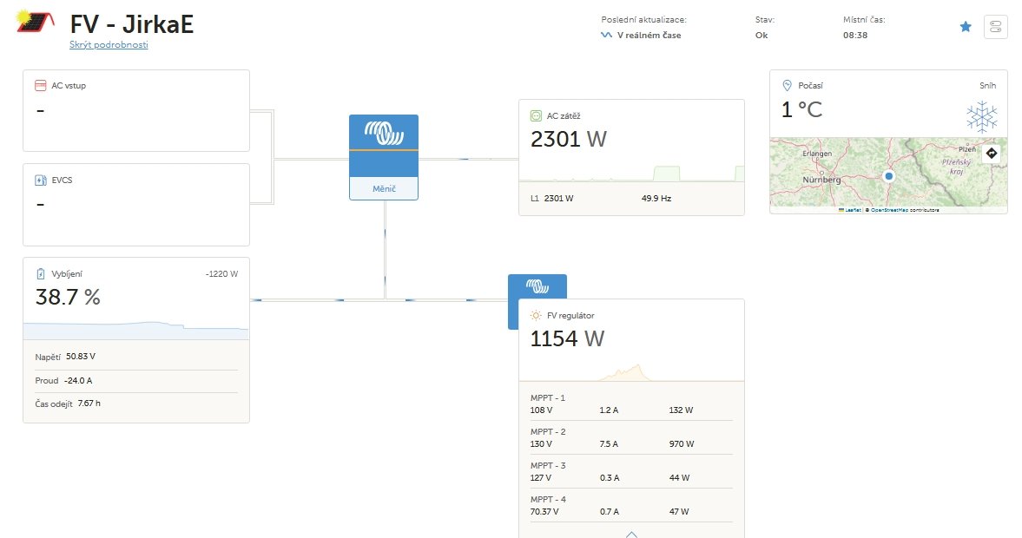Viewport: 1022px width, 538px height.
Task: Click the solar panel installation logo
Action: pos(34,22)
